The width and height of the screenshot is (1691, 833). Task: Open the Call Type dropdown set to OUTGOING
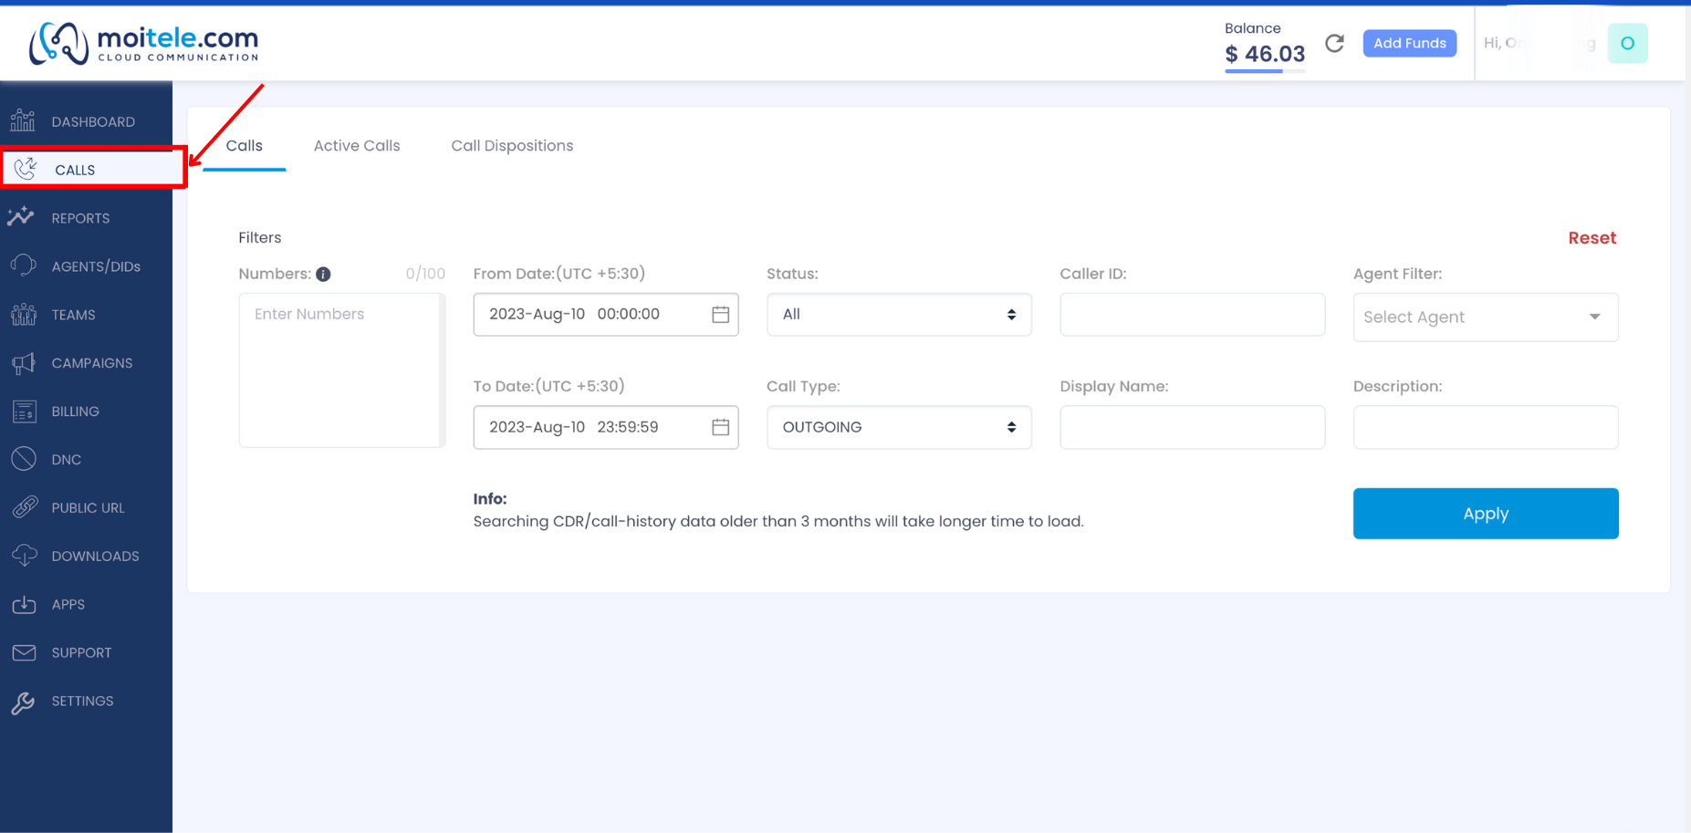899,427
